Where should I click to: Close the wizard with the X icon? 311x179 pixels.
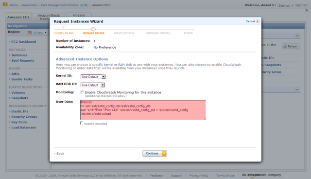(x=258, y=21)
